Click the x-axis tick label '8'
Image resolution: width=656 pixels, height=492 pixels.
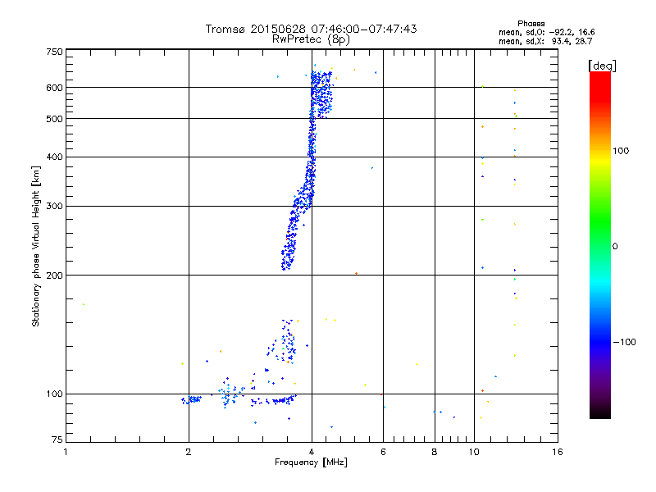click(x=435, y=452)
